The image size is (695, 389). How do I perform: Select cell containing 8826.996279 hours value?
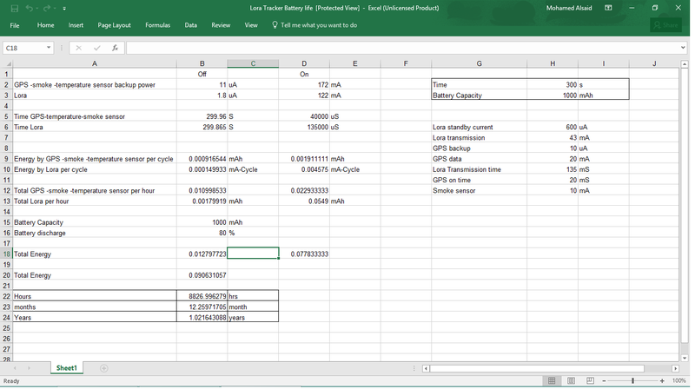[202, 296]
